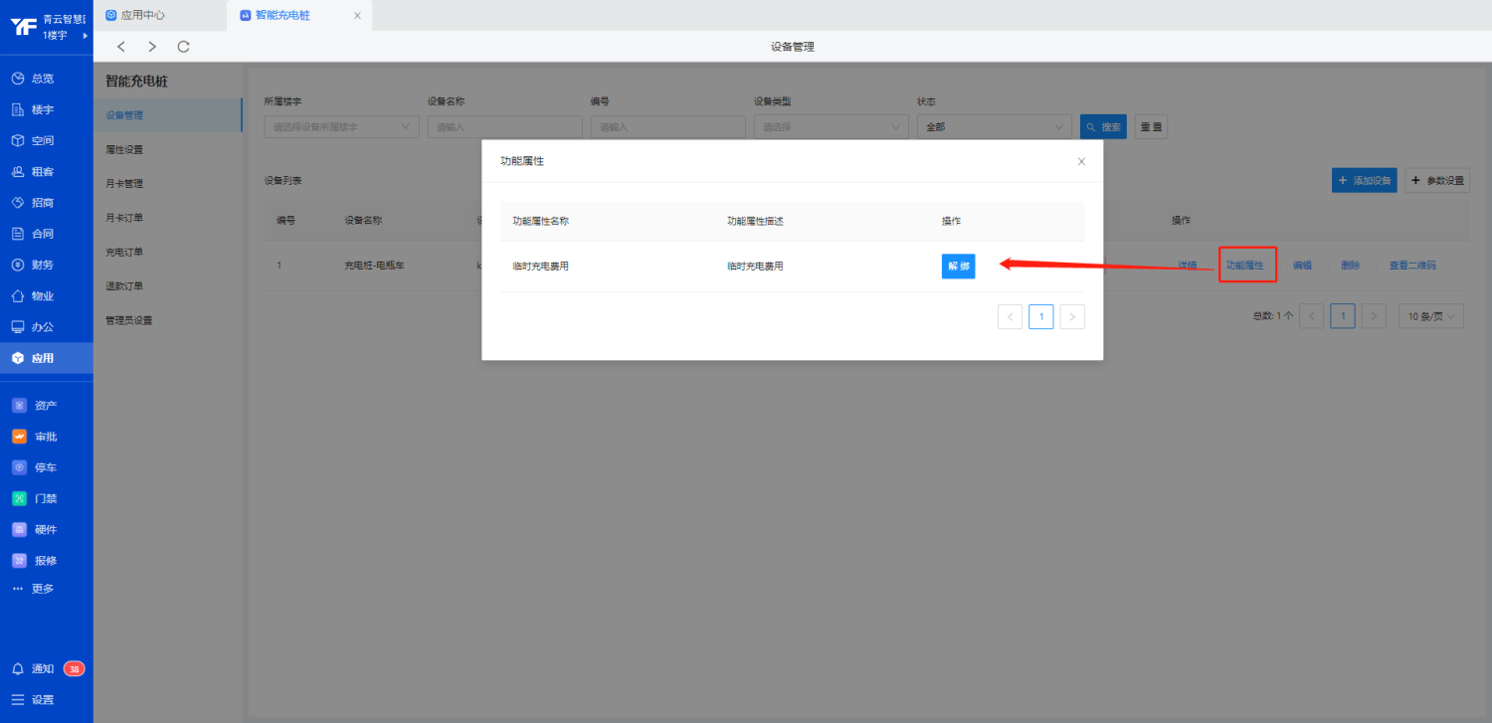1492x723 pixels.
Task: Select 属性设置 in the side menu
Action: pos(124,149)
